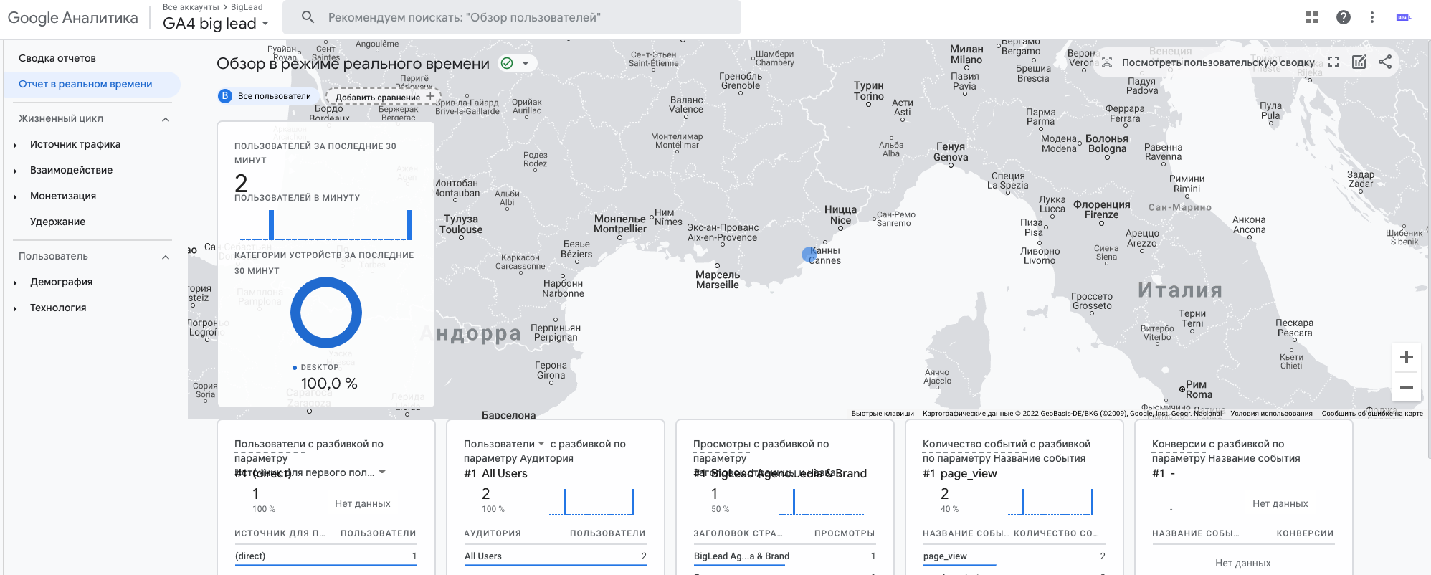The image size is (1431, 575).
Task: Open the Google apps grid icon
Action: 1312,17
